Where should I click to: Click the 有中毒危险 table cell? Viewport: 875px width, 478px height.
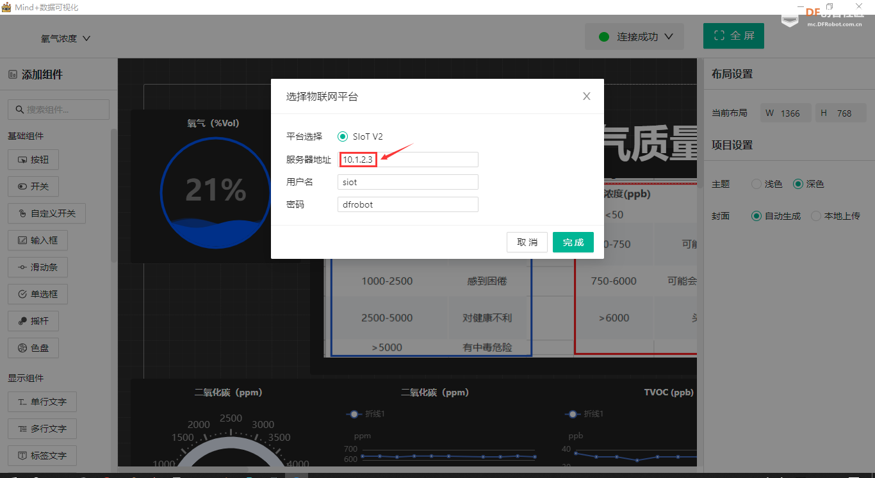point(487,347)
